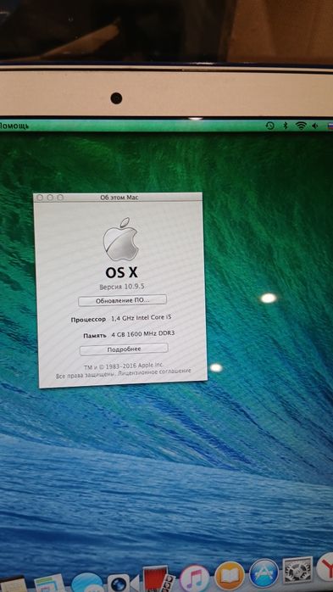Click the 4 GB 1600 MHz DDR3 text
The image size is (333, 592).
[x=143, y=334]
